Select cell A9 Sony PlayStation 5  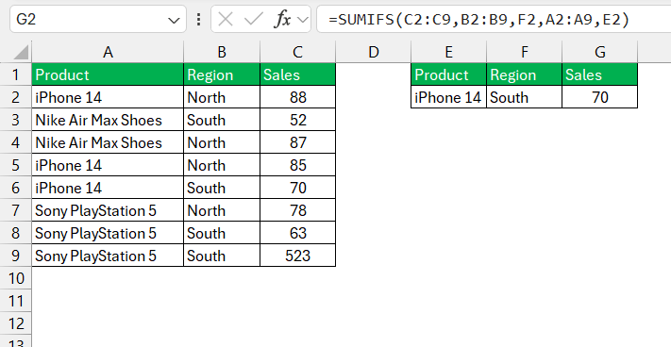[108, 256]
